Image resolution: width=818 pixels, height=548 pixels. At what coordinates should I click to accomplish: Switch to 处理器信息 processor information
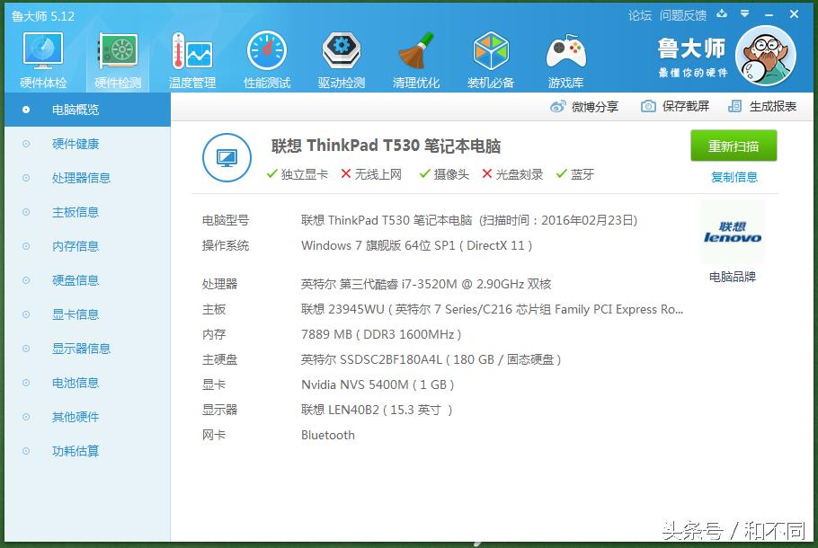79,178
